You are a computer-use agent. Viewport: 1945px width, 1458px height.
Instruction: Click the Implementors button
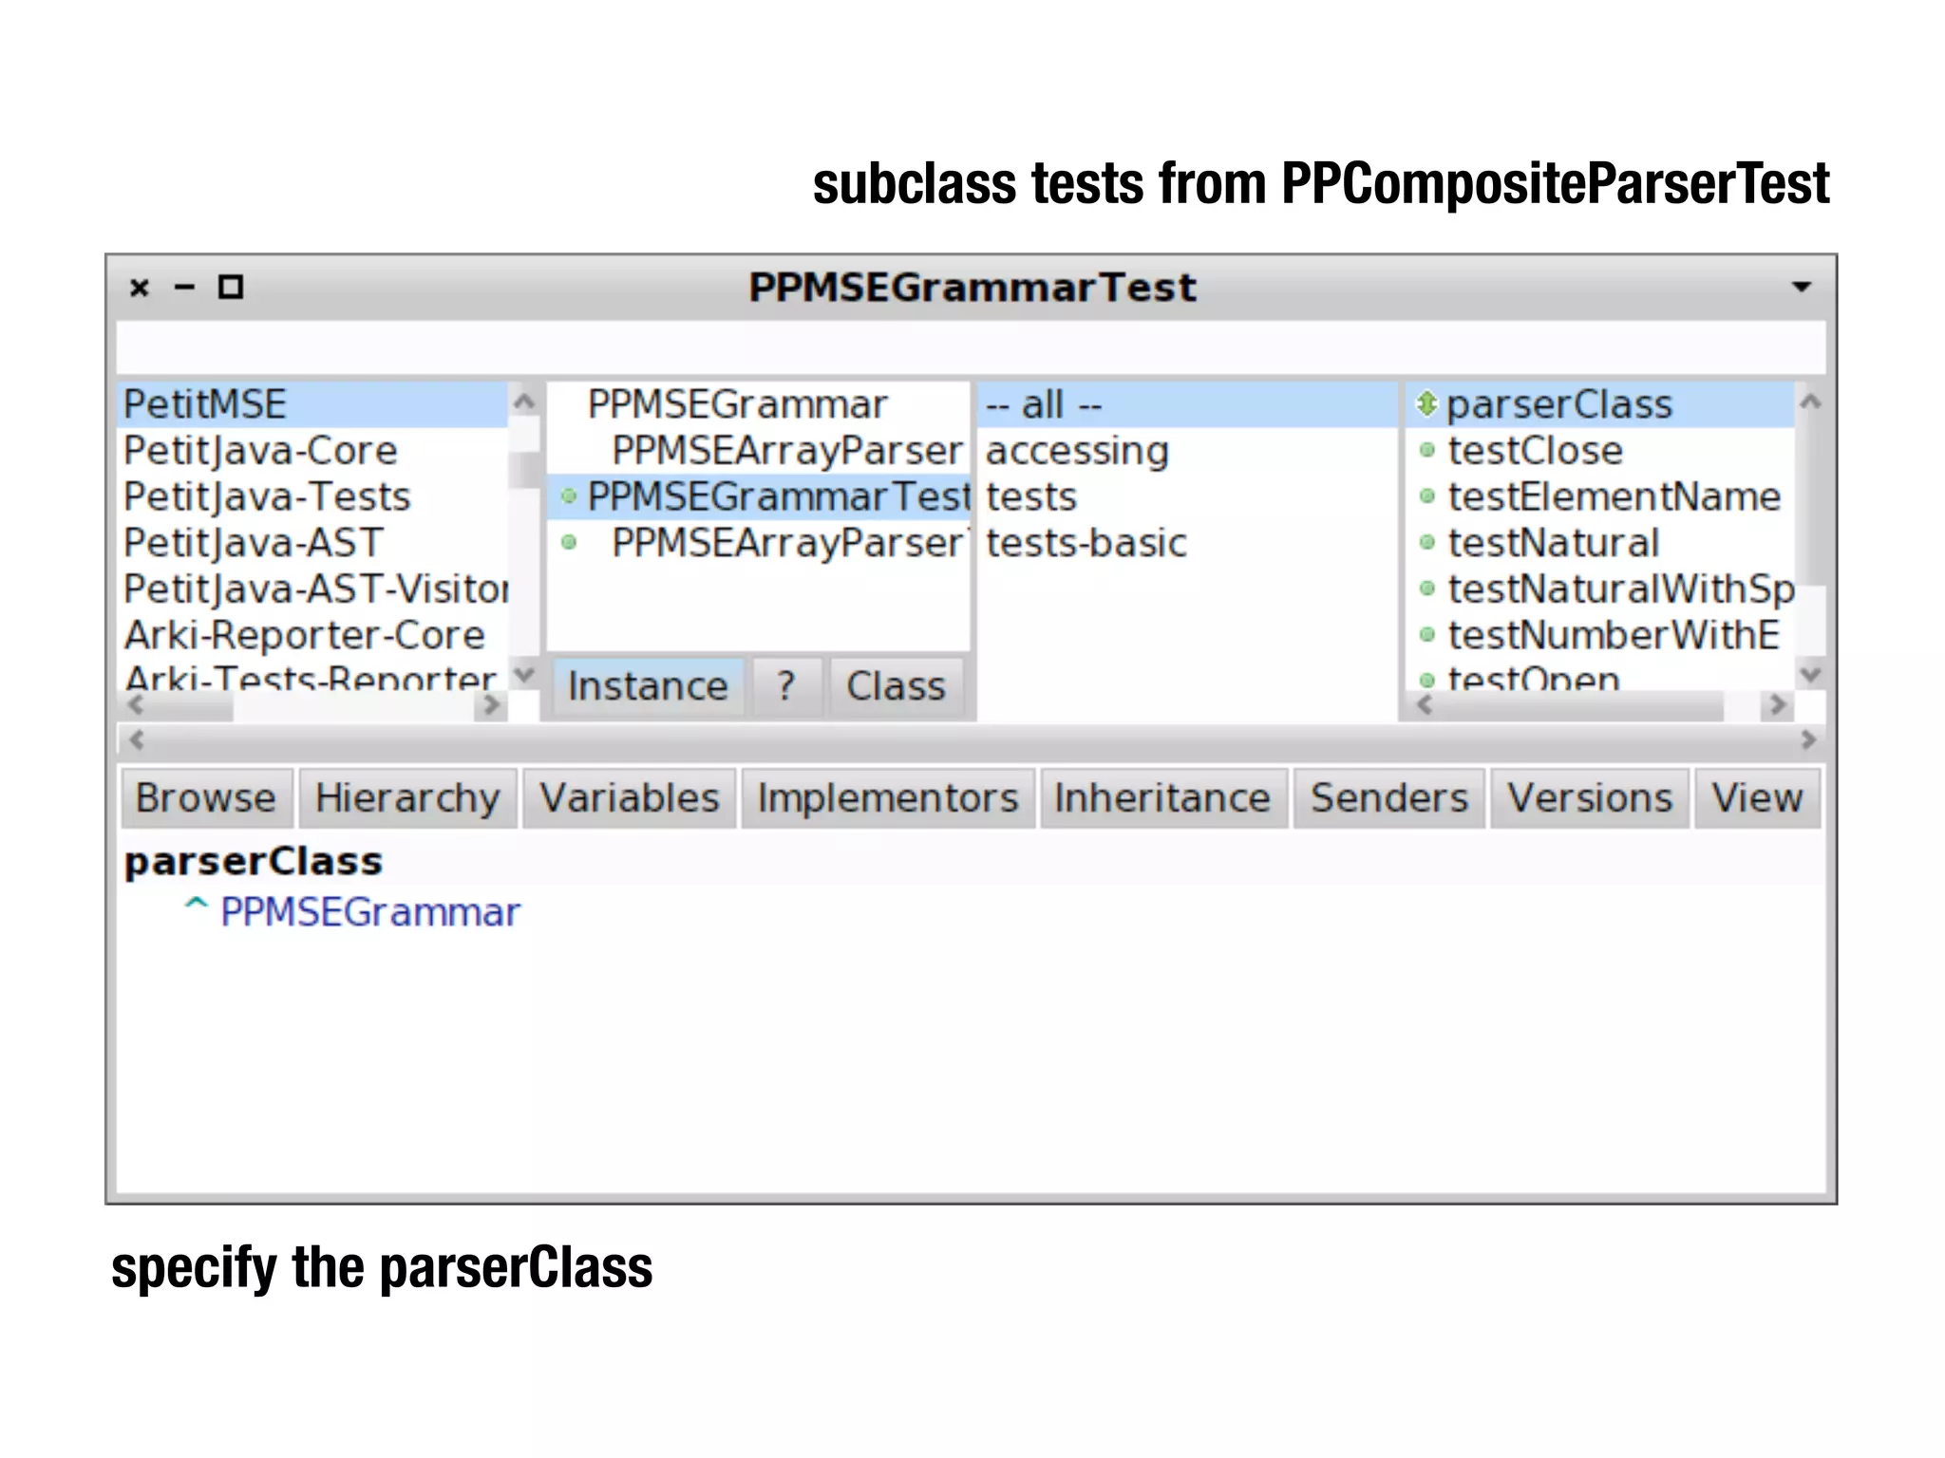888,798
